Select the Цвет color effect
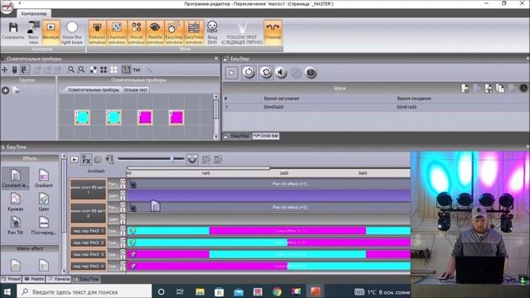Viewport: 530px width, 298px height. click(44, 202)
